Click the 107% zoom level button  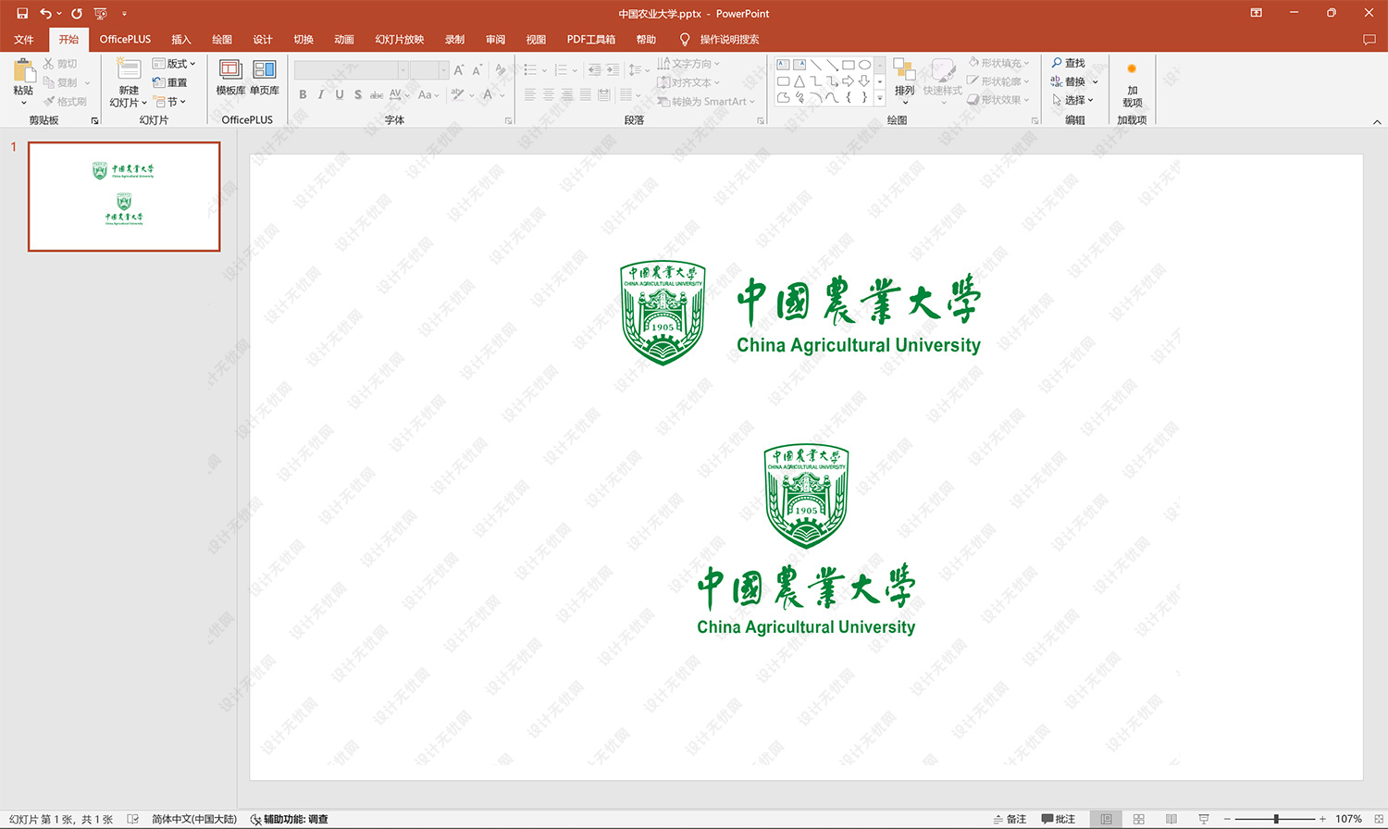[1348, 819]
